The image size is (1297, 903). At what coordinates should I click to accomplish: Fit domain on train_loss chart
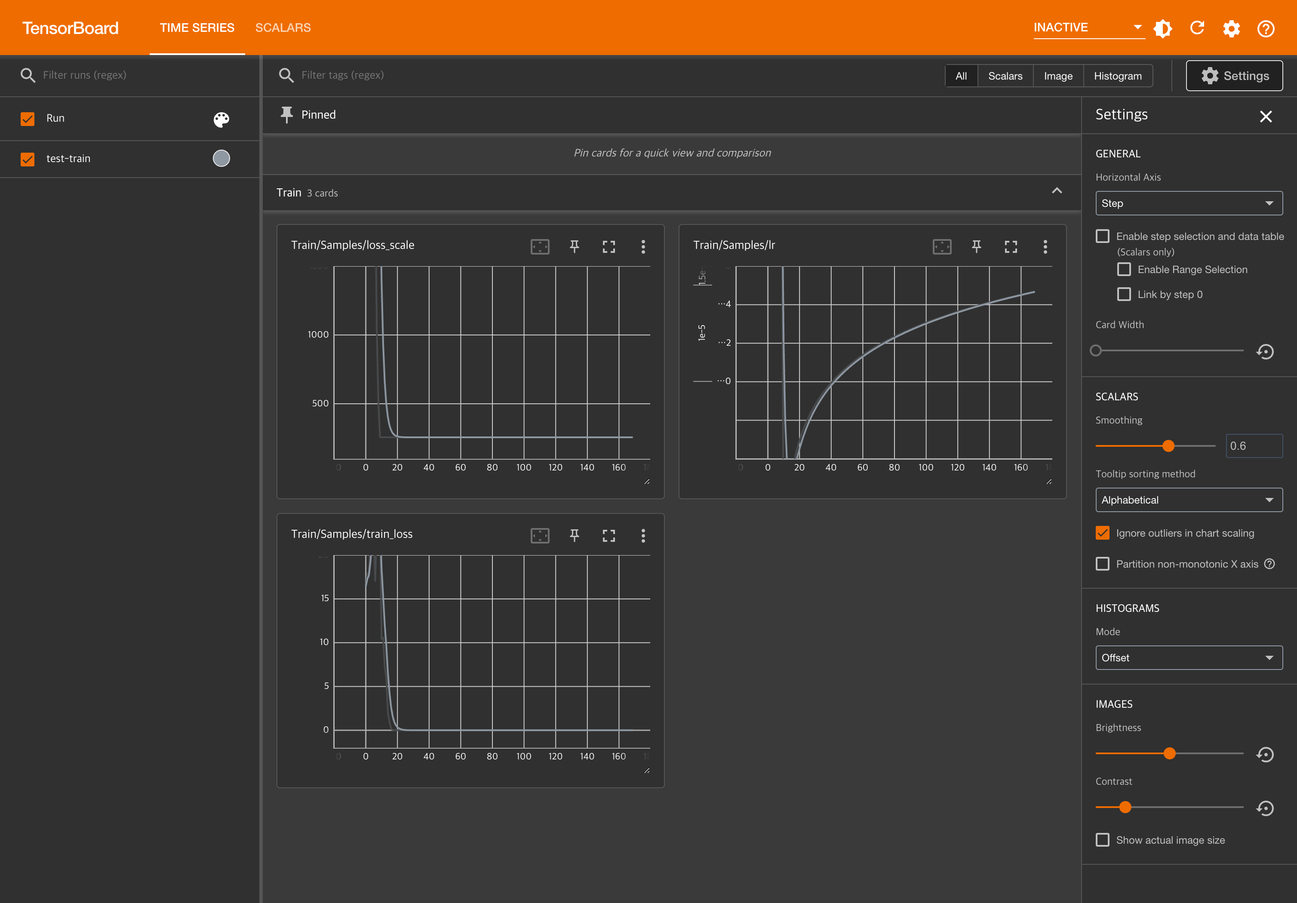[x=539, y=535]
